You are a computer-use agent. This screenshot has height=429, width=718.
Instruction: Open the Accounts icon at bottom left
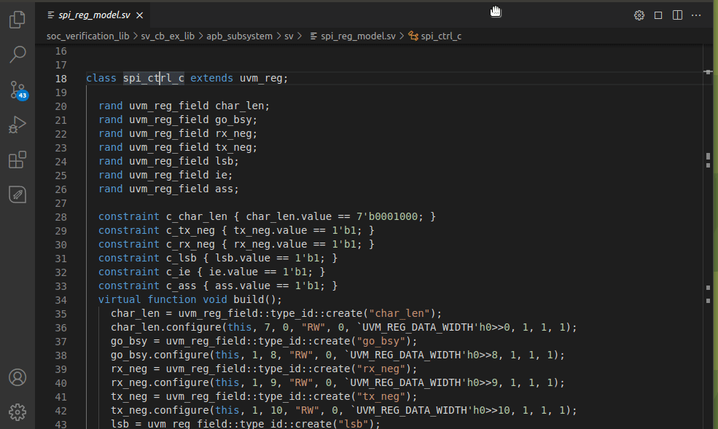click(x=17, y=377)
